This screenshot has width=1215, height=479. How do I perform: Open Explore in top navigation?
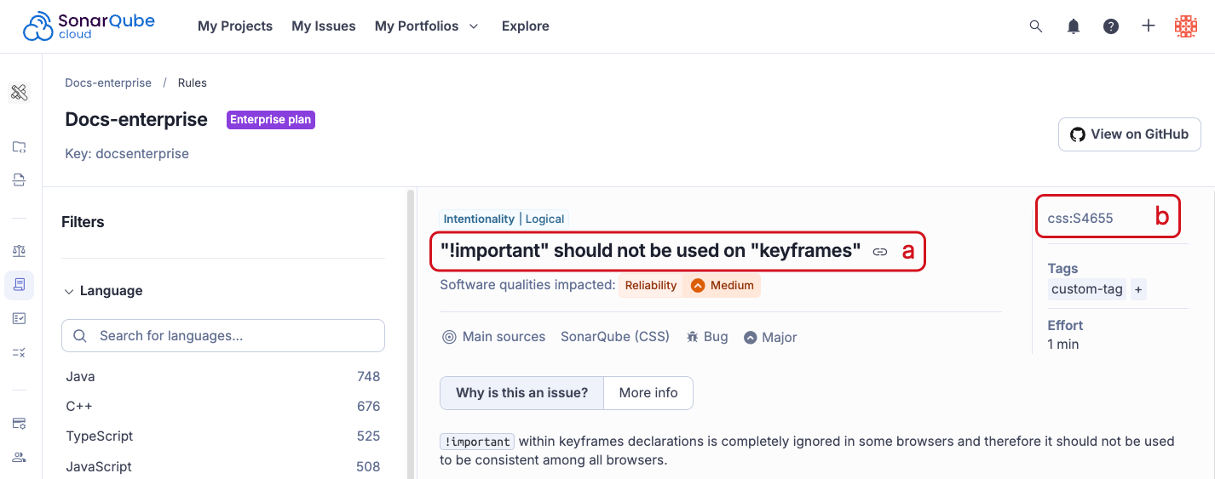526,26
